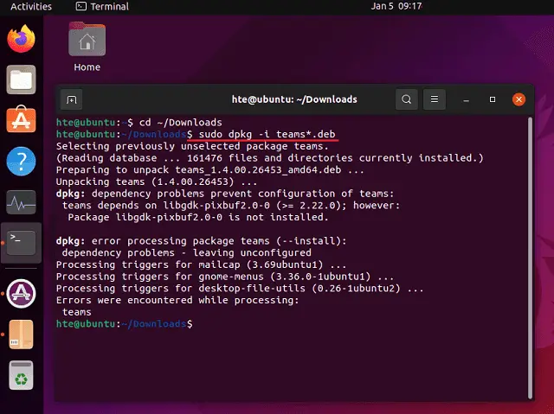Open Software Updater in the dock
Viewport: 554px width, 414px height.
point(21,293)
